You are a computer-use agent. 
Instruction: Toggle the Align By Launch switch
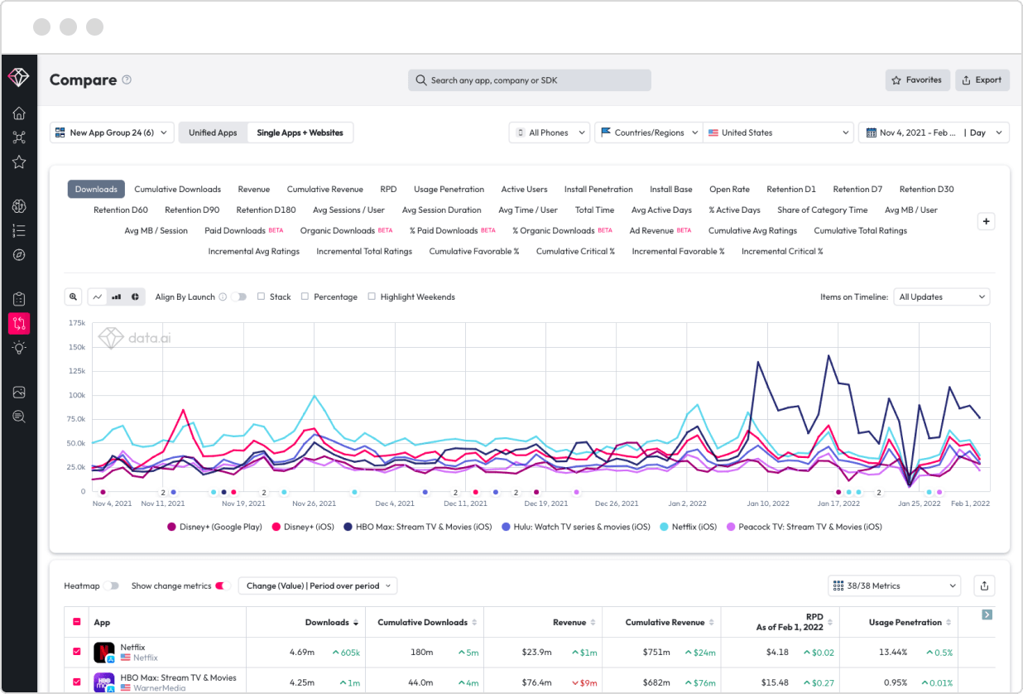tap(239, 296)
